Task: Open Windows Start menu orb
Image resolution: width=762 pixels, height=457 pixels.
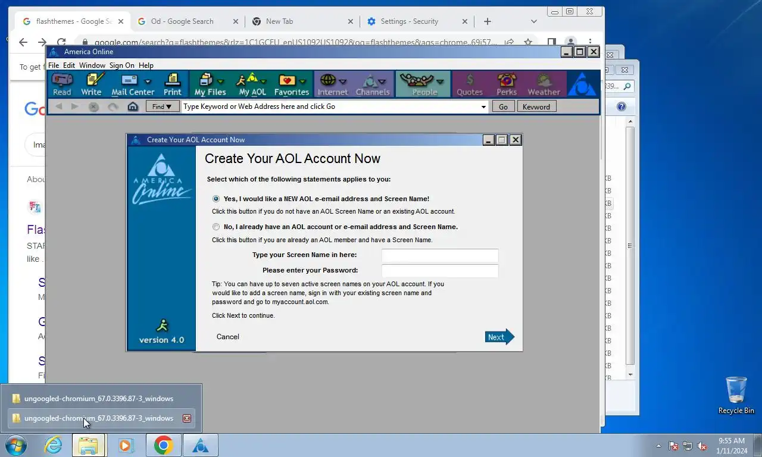Action: pyautogui.click(x=16, y=445)
